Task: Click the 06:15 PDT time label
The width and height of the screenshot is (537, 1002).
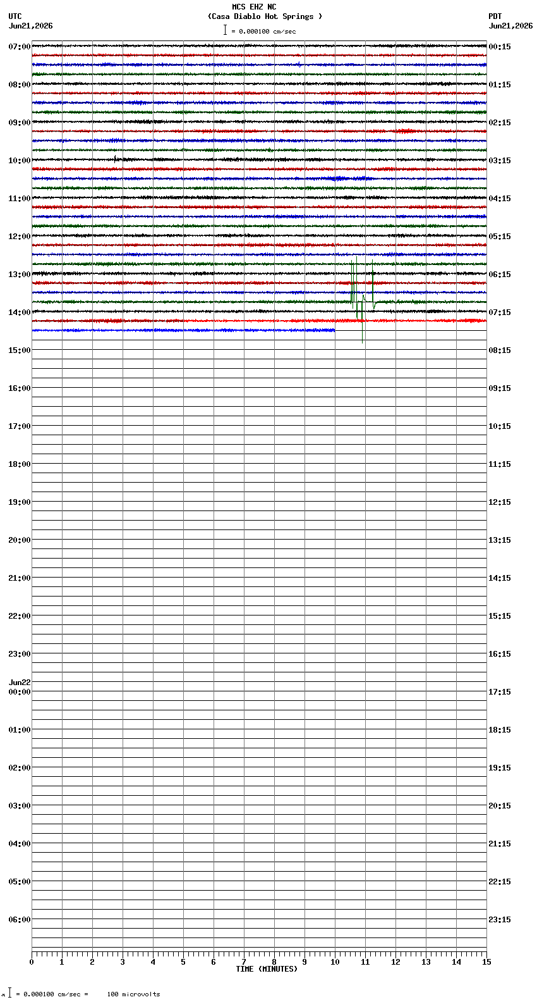Action: coord(500,275)
